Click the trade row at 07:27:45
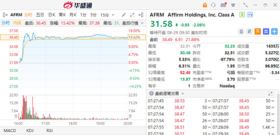 [178, 101]
